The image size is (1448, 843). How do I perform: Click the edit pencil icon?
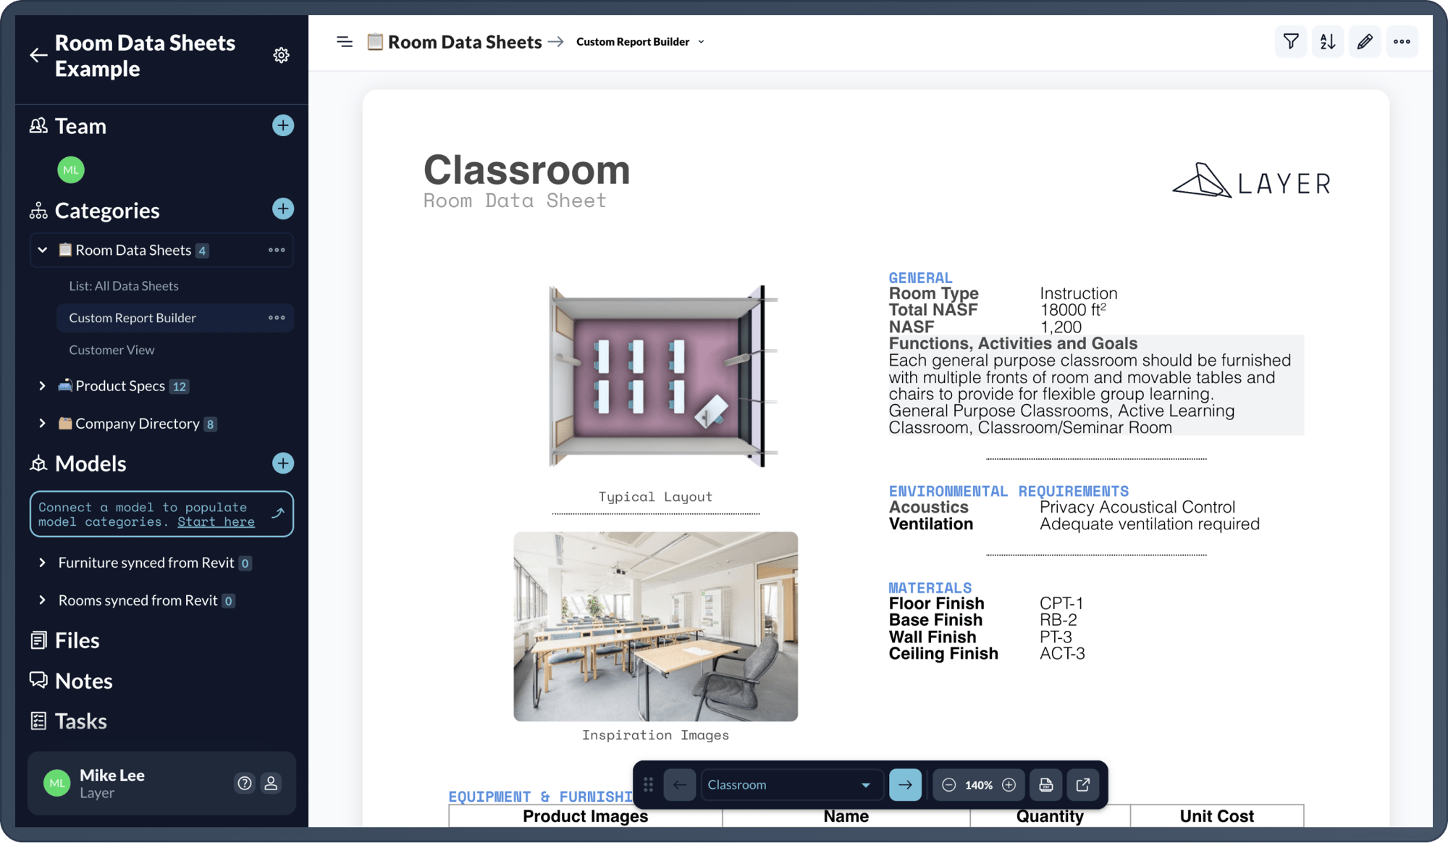click(1365, 42)
